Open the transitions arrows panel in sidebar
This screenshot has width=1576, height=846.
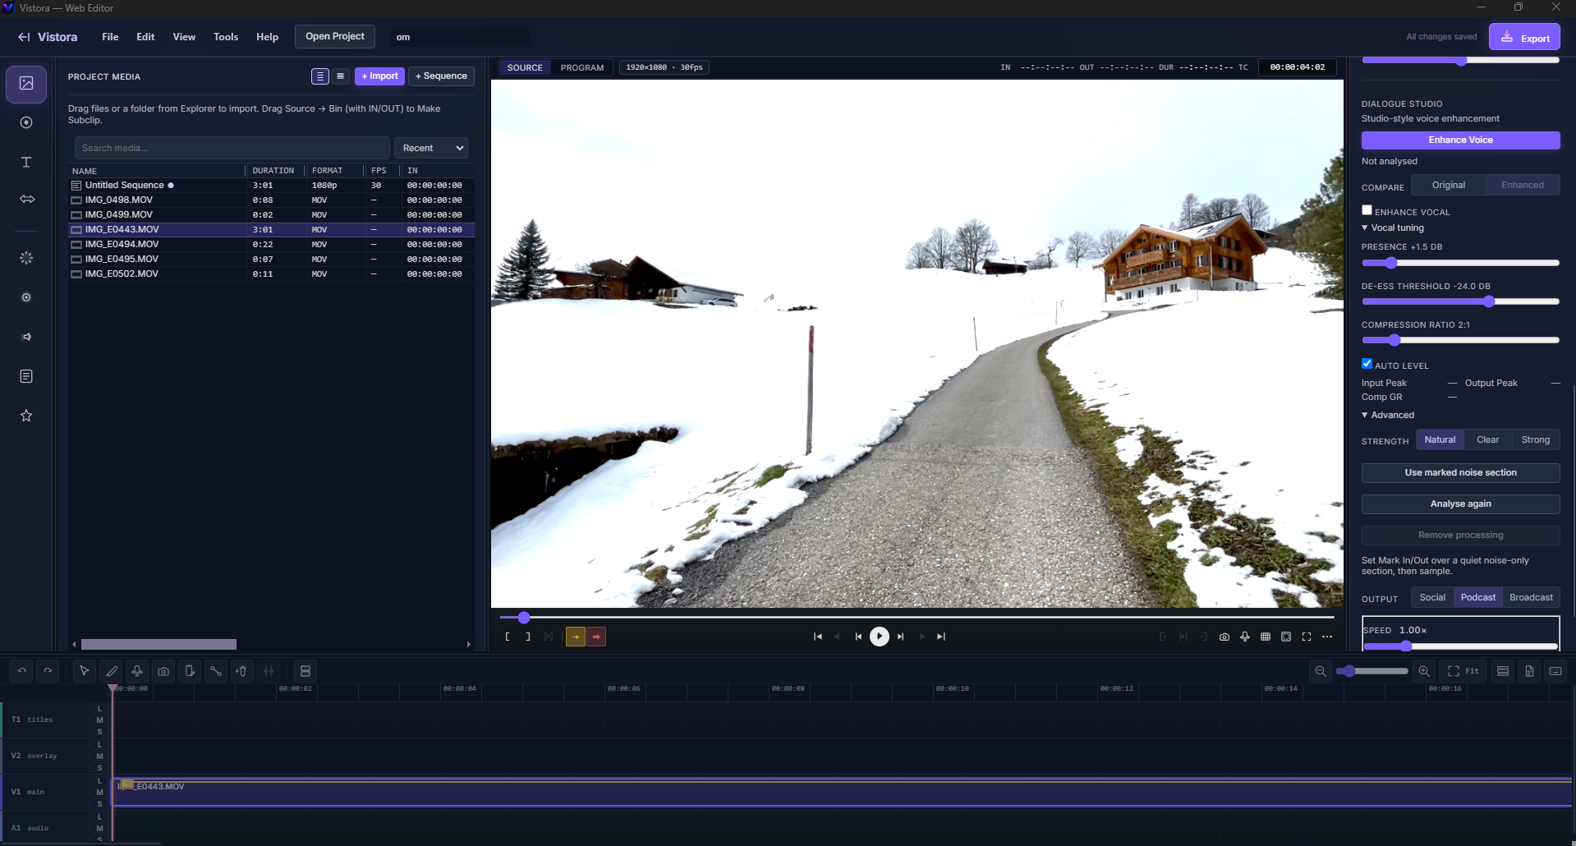coord(26,199)
